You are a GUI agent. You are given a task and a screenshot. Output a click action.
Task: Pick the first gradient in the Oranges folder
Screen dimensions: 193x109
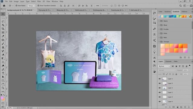163,46
